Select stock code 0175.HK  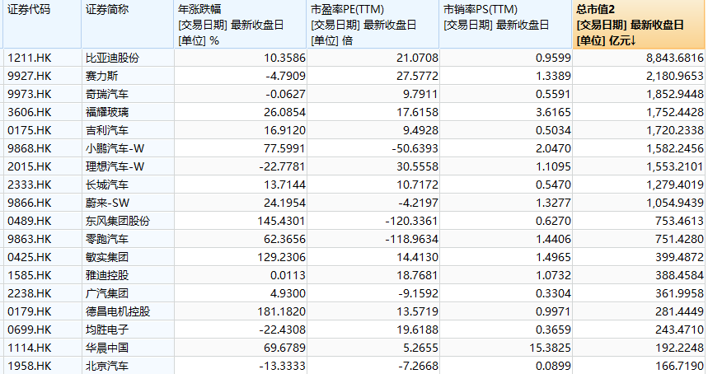click(30, 130)
